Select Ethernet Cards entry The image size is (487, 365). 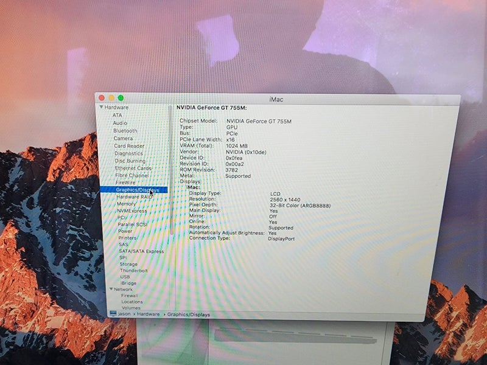(x=133, y=169)
